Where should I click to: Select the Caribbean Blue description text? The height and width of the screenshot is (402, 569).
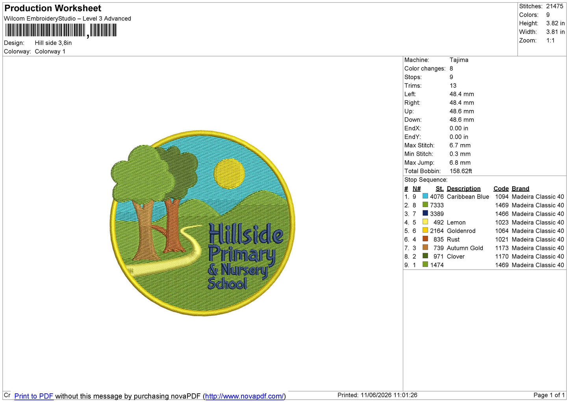point(468,196)
